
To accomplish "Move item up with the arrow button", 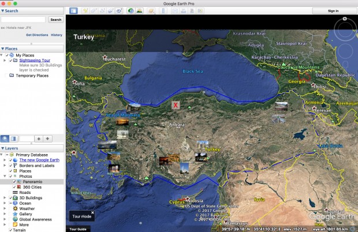I will tap(39, 139).
